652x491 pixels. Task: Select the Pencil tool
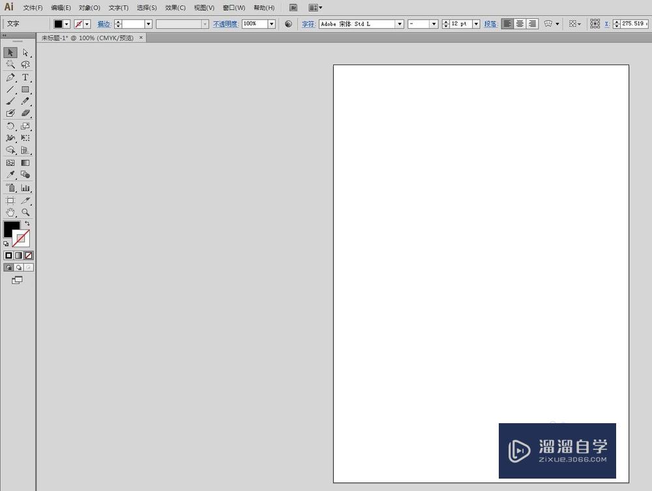click(x=25, y=101)
